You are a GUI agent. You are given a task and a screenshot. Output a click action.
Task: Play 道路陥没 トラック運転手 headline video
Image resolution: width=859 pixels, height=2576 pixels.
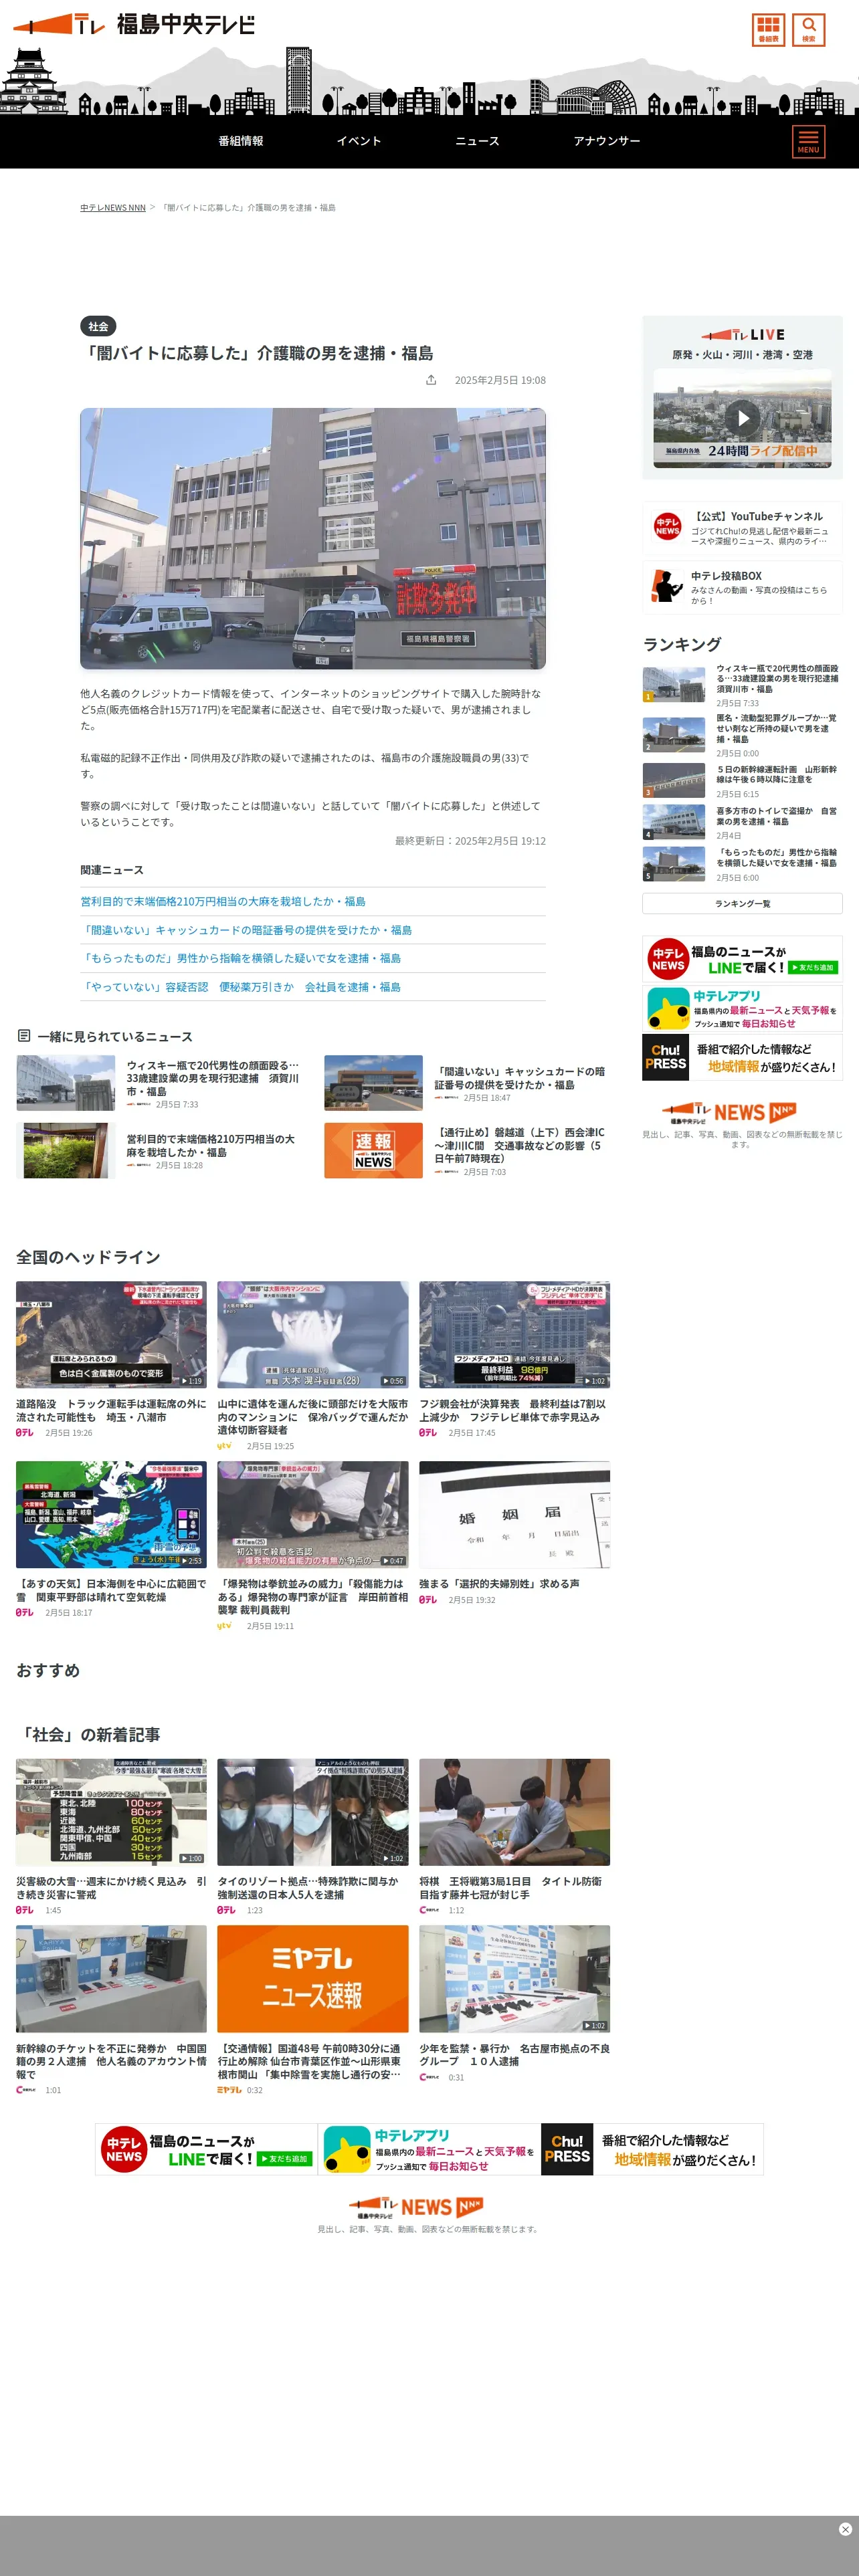click(111, 1335)
